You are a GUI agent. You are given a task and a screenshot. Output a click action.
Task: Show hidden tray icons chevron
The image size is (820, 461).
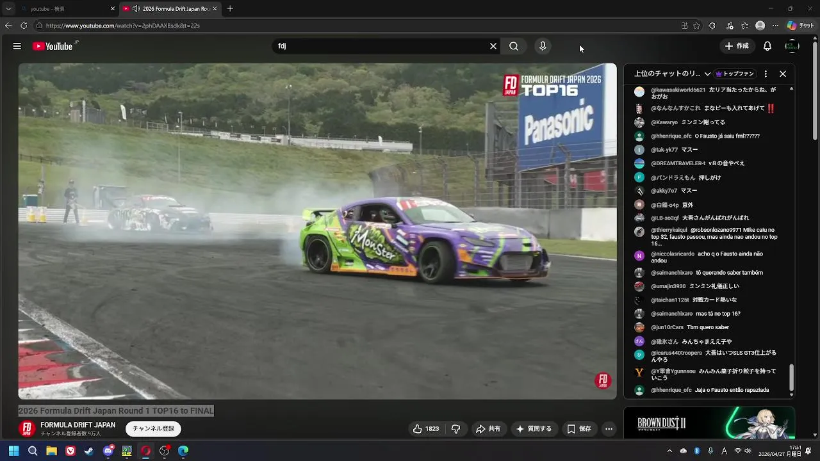point(669,451)
